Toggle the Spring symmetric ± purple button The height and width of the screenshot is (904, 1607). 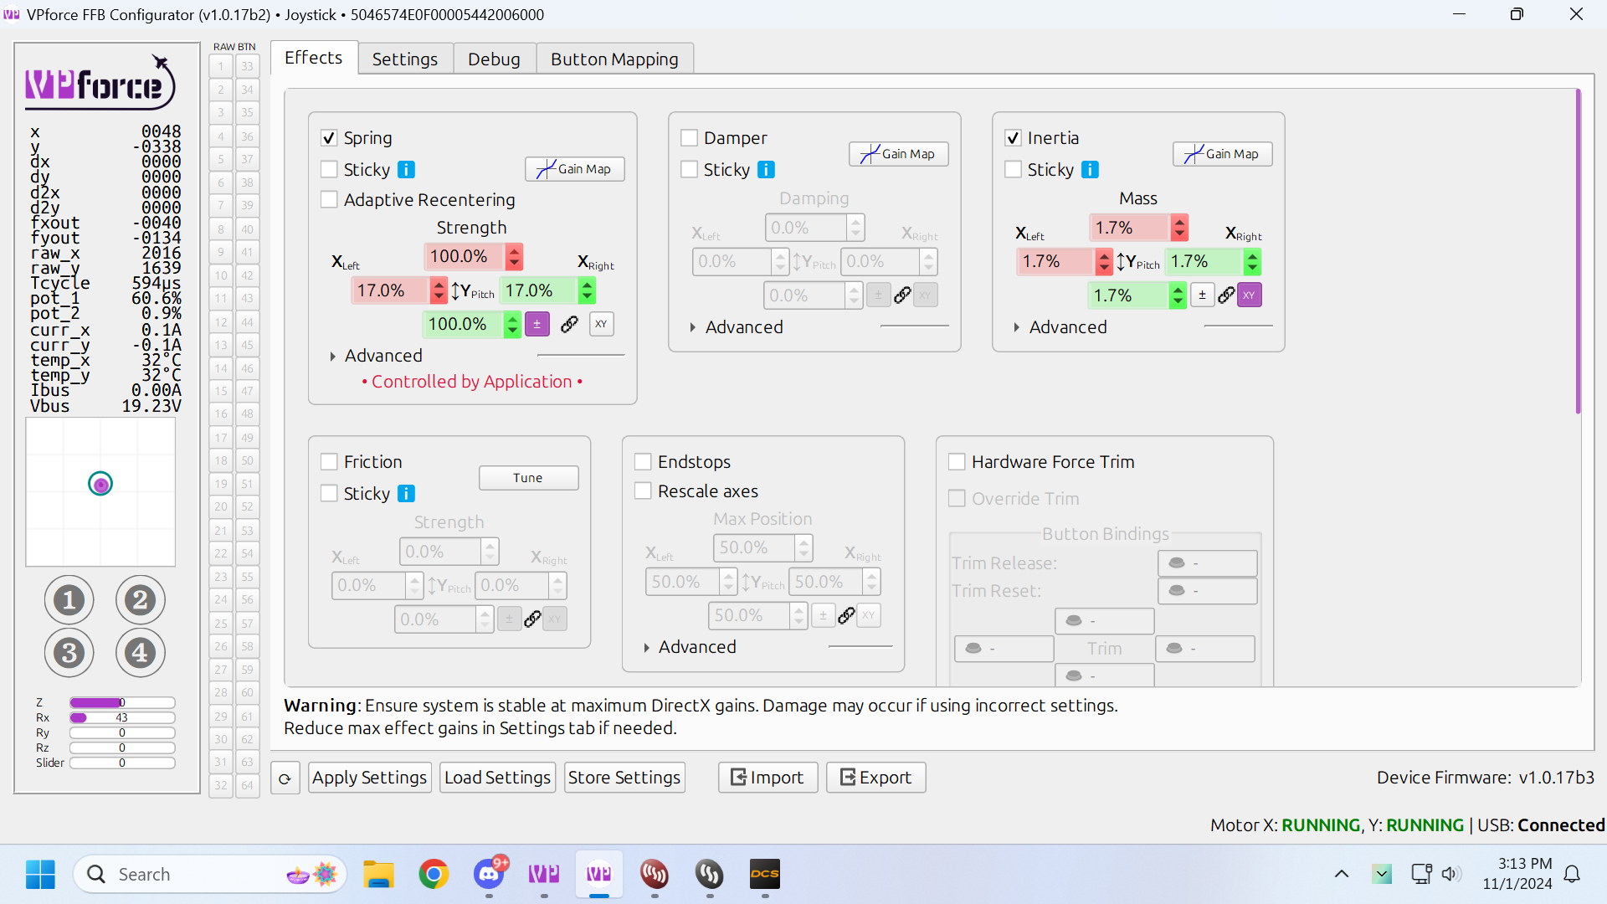[x=537, y=324]
